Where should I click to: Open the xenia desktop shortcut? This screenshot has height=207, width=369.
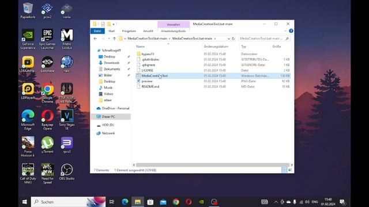[67, 10]
